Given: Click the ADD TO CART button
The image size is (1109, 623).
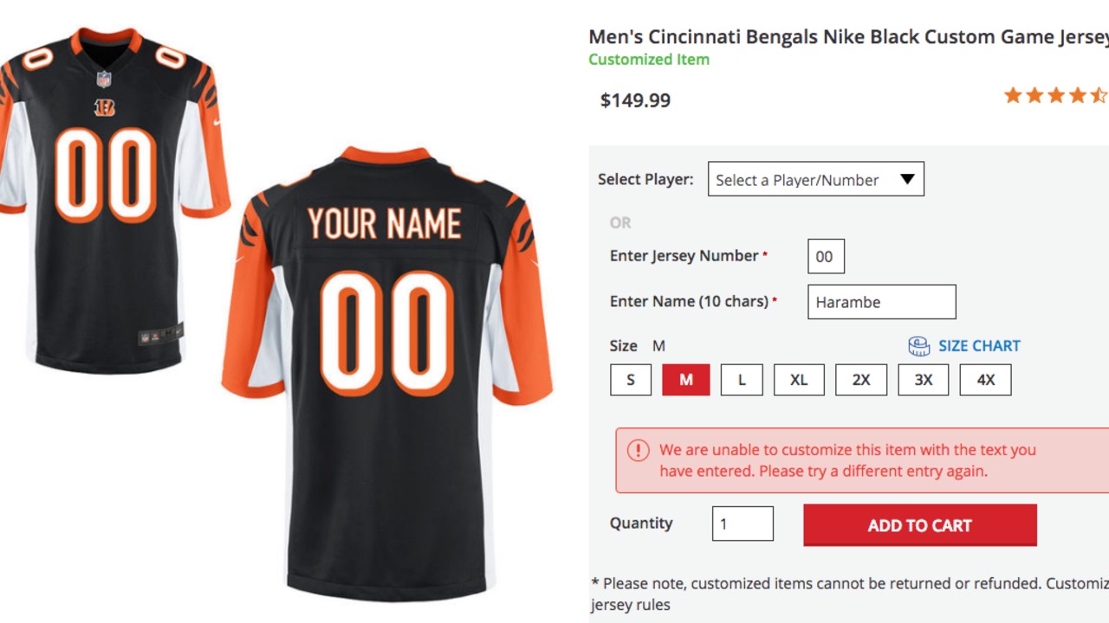Looking at the screenshot, I should coord(920,525).
